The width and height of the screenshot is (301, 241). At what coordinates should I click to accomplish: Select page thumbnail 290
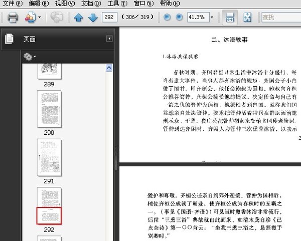[49, 109]
